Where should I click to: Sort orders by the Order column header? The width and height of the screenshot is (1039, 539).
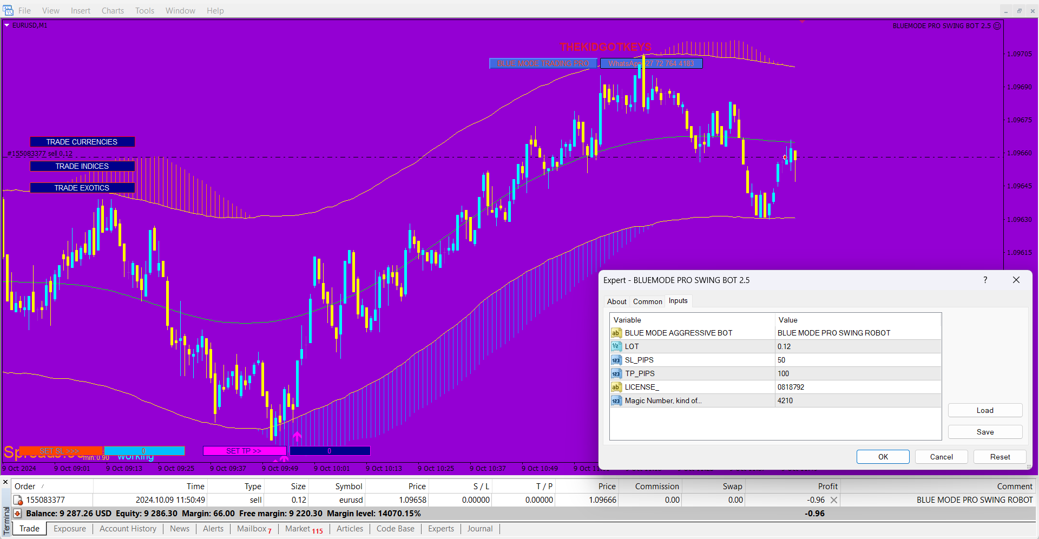coord(25,487)
